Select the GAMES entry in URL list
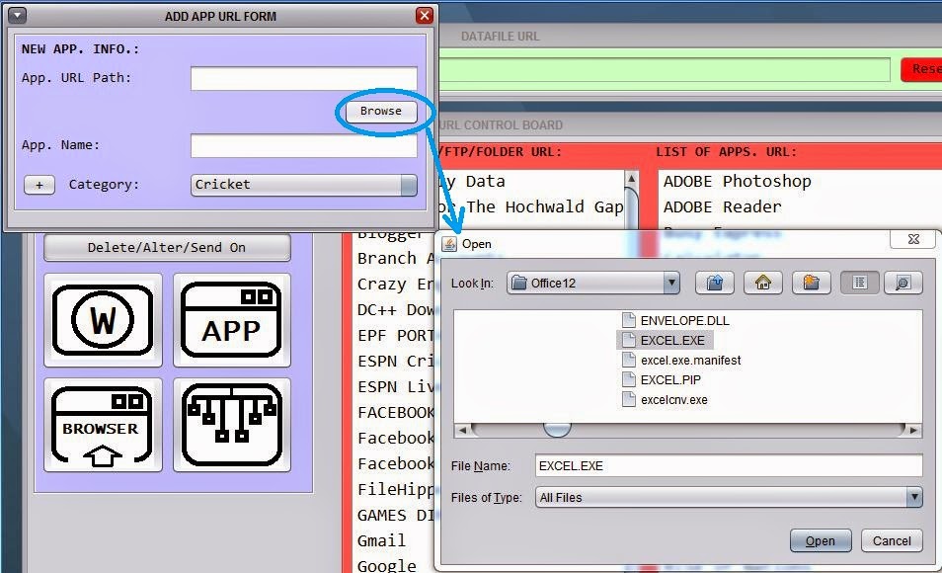The height and width of the screenshot is (573, 942). [x=396, y=516]
